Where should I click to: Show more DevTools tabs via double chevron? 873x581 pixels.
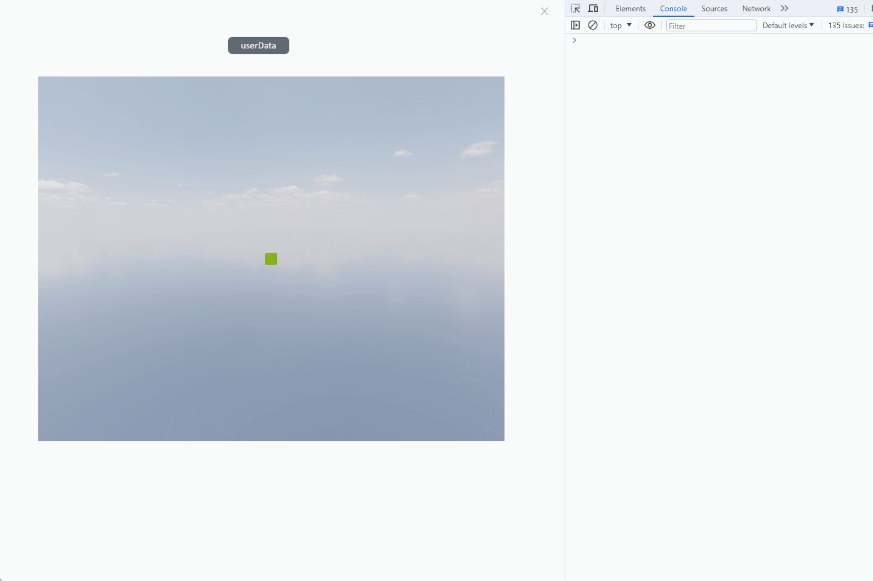(x=785, y=9)
